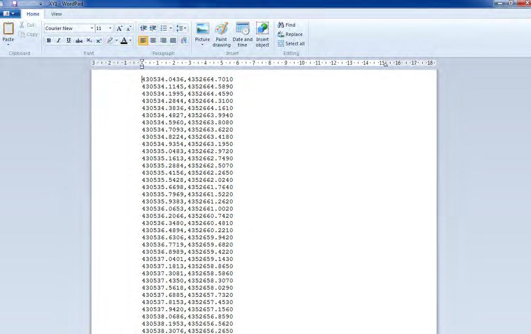Click the line 430537.5618,4352658.0290
Viewport: 531px width, 334px height.
click(x=187, y=288)
